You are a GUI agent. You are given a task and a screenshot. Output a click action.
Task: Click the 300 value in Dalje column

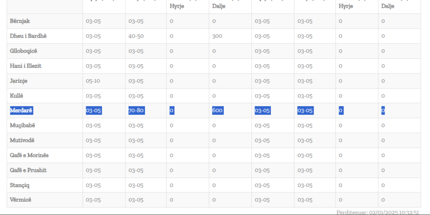tap(217, 36)
